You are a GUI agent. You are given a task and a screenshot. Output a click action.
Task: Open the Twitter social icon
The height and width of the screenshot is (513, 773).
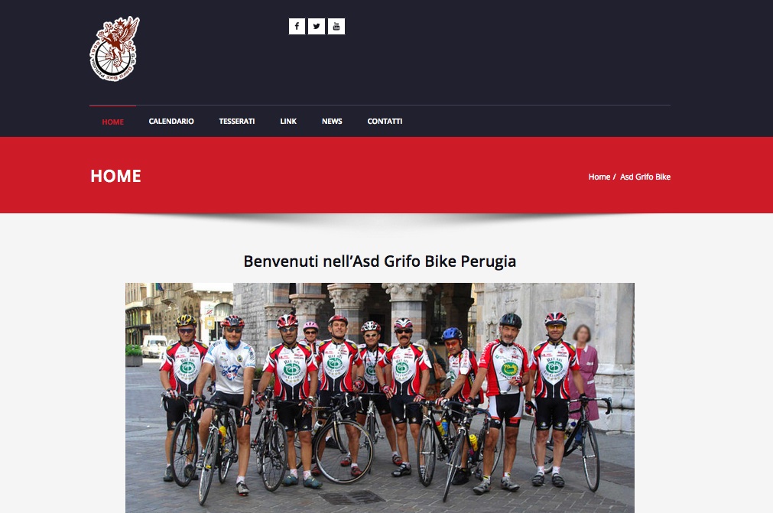click(x=317, y=26)
